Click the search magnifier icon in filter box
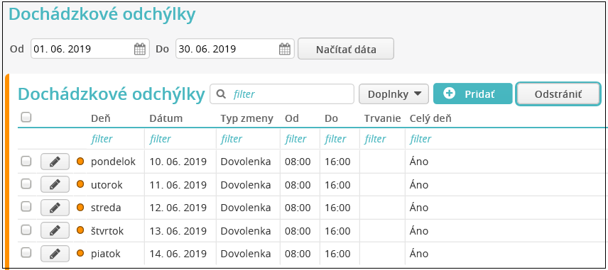 [x=221, y=94]
